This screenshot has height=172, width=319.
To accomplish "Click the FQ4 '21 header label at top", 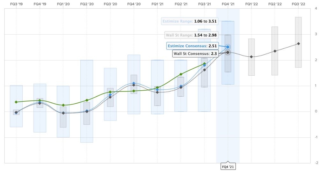I will pyautogui.click(x=228, y=4).
